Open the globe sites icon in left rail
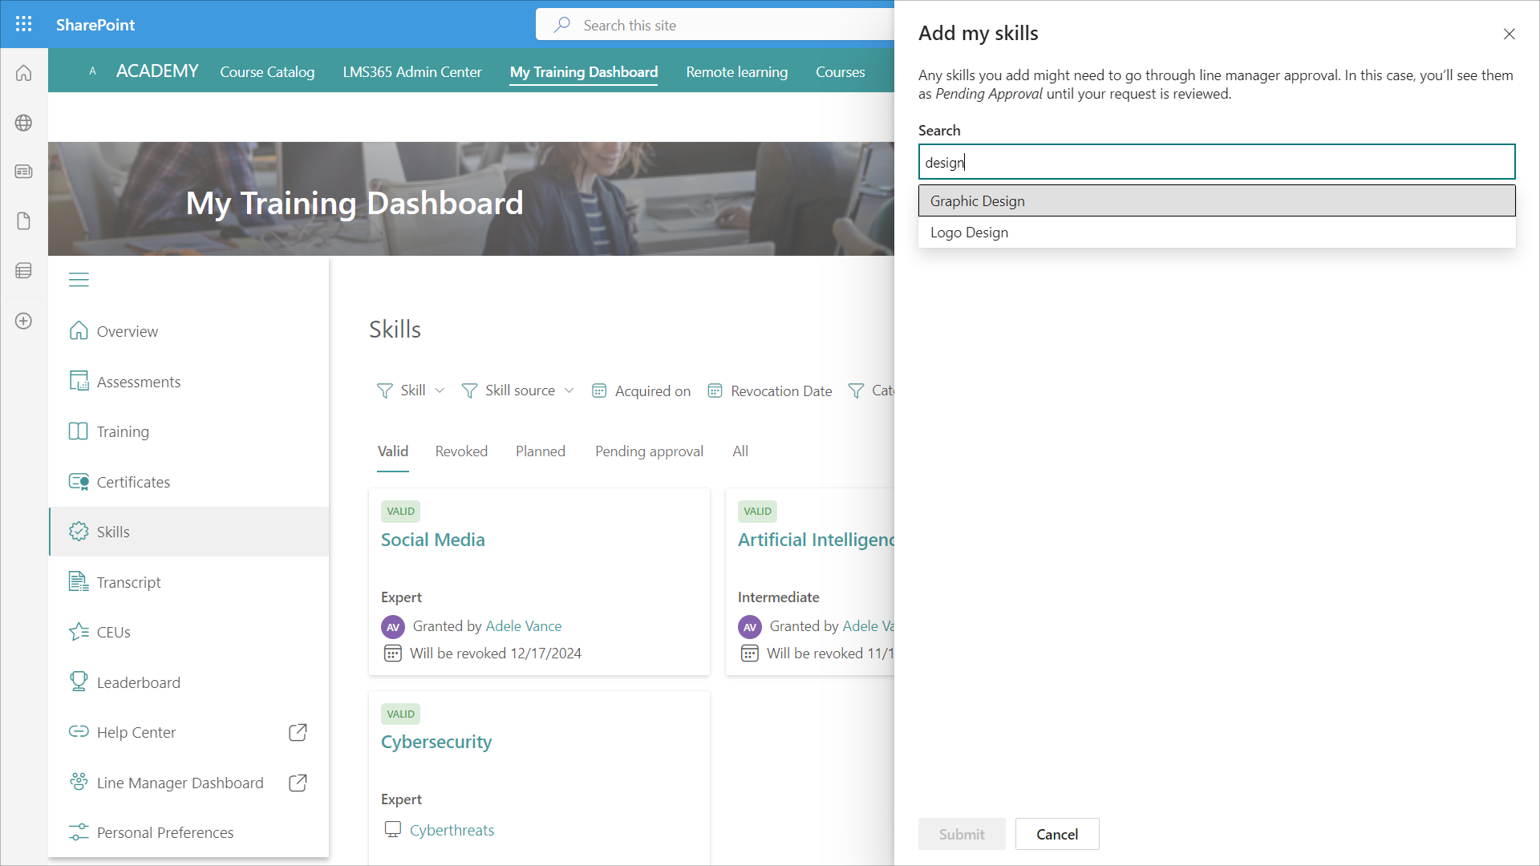 (24, 123)
